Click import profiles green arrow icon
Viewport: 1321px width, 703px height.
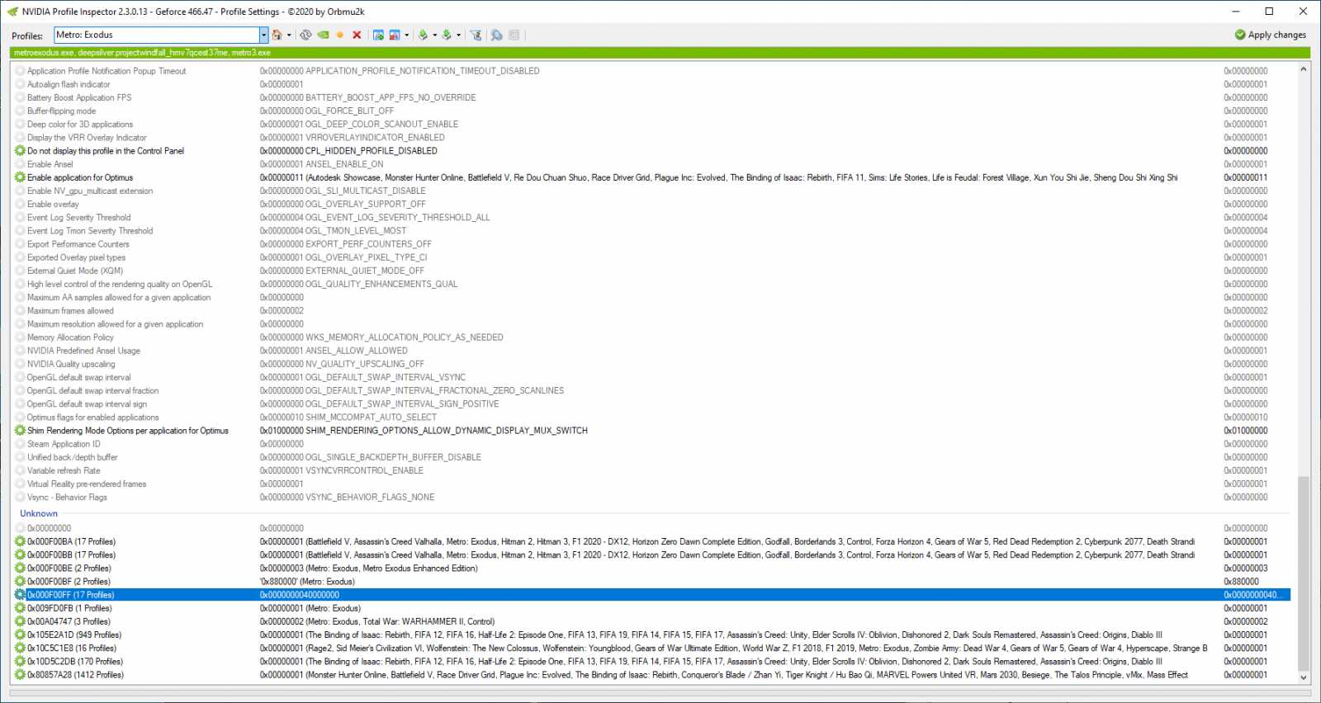[447, 35]
